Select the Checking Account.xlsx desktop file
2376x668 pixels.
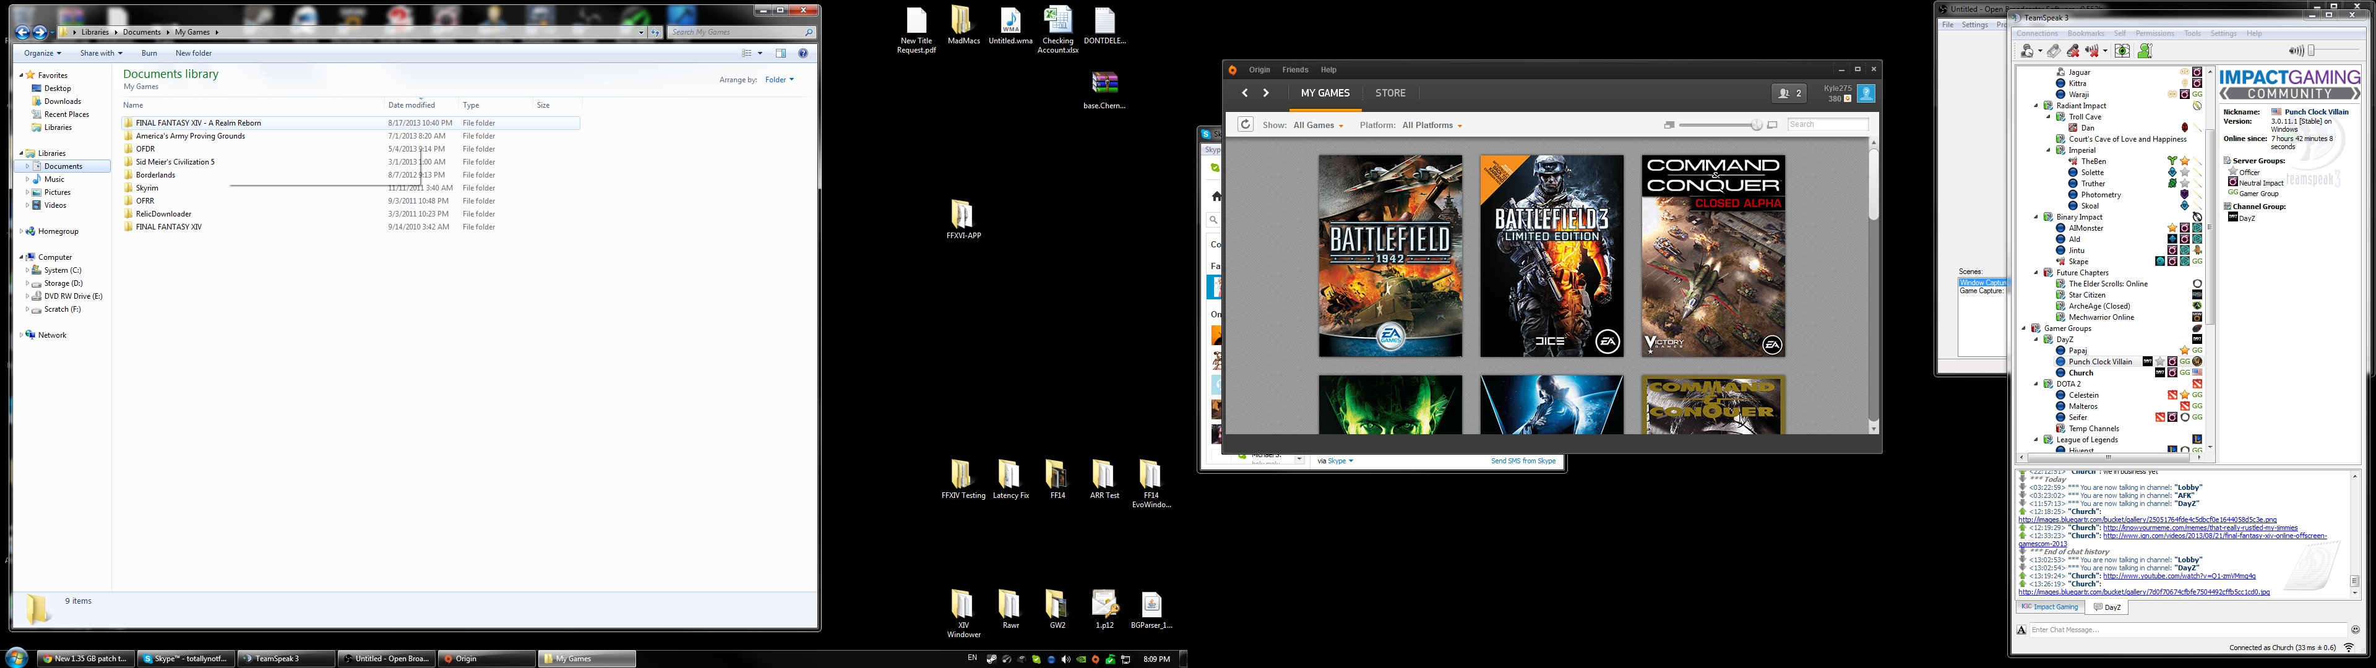pos(1057,30)
